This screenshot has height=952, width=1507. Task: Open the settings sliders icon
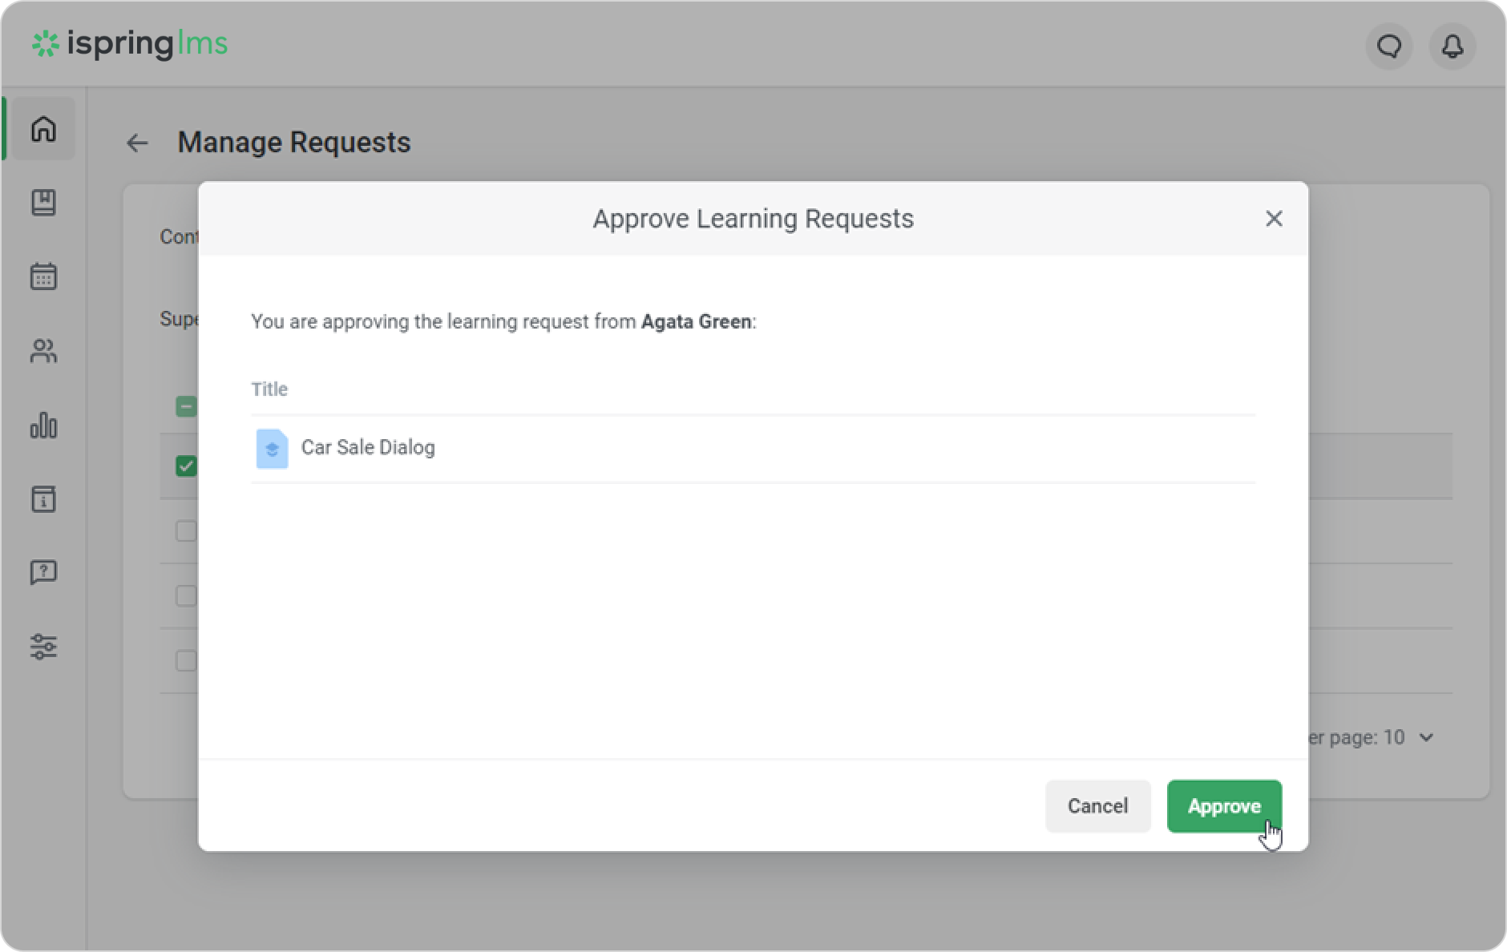(43, 646)
